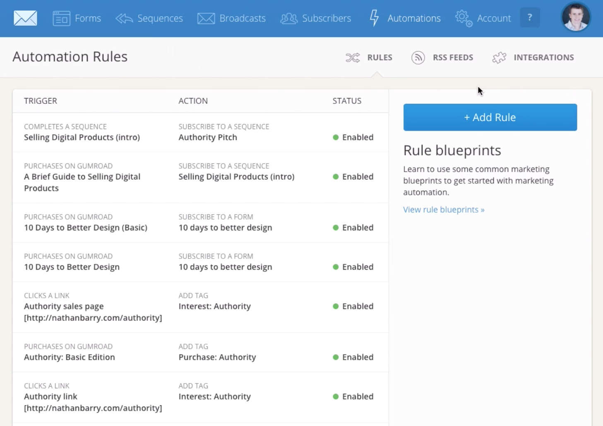Open the Subscribers people icon
The width and height of the screenshot is (603, 426).
pos(289,18)
